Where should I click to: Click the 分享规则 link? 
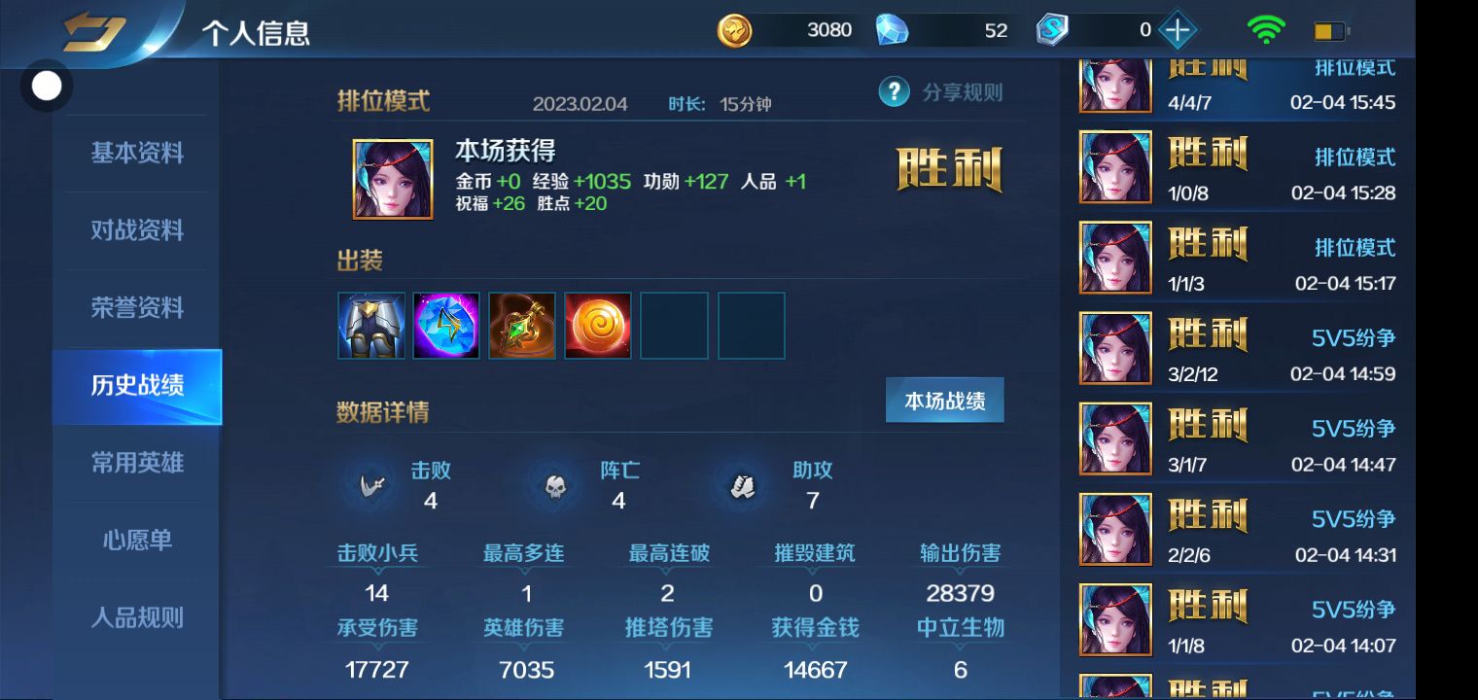(962, 93)
